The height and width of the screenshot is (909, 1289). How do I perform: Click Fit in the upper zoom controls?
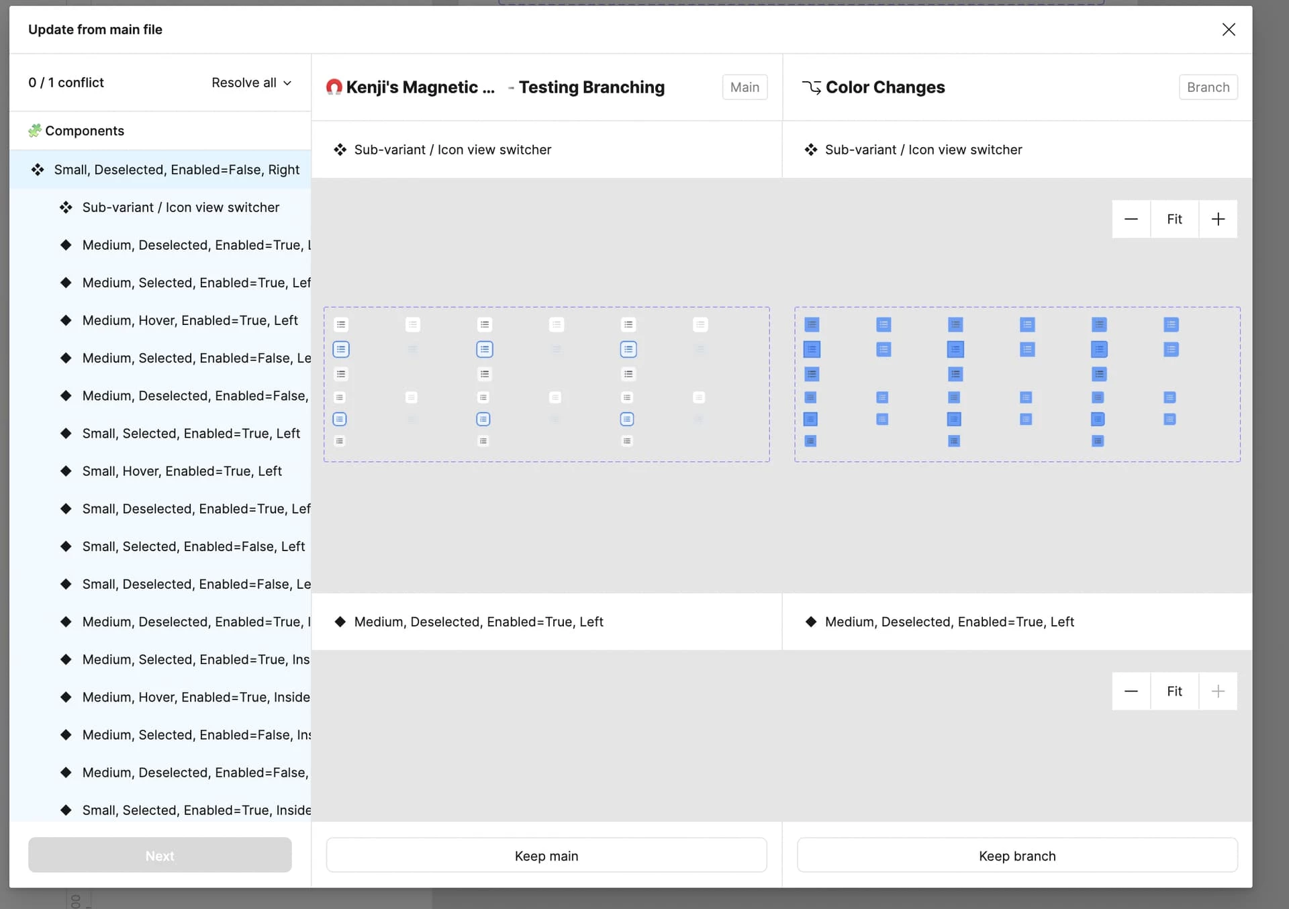pyautogui.click(x=1174, y=219)
